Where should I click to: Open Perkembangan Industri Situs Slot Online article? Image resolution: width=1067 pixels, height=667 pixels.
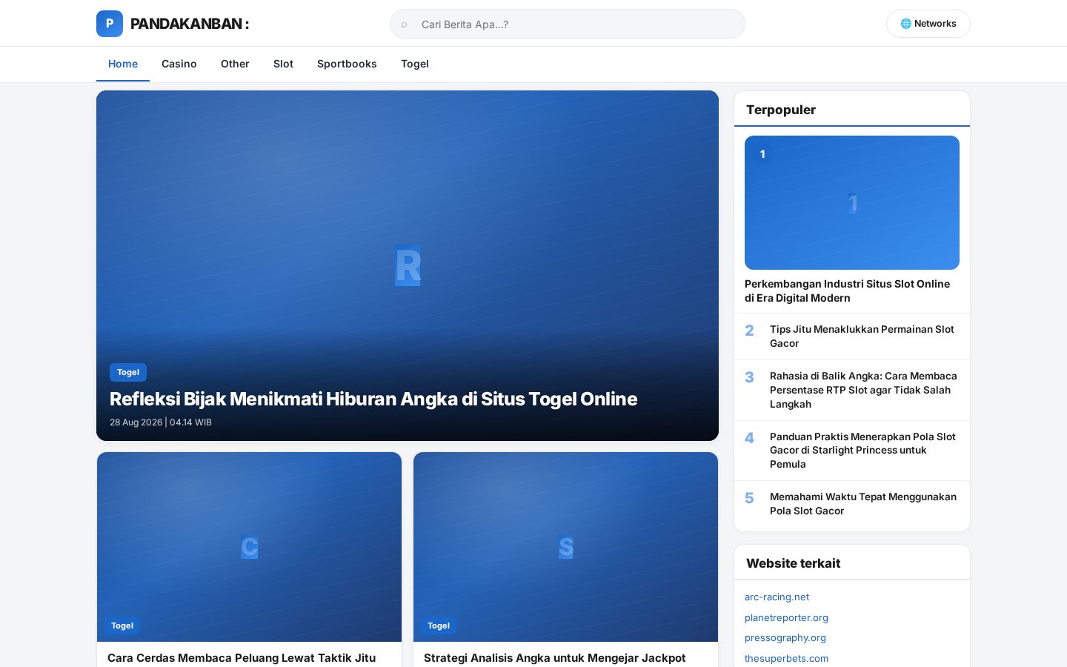(x=848, y=291)
